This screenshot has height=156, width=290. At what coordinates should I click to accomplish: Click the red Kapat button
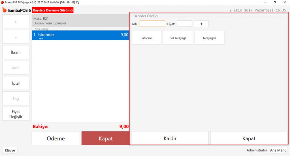106,139
